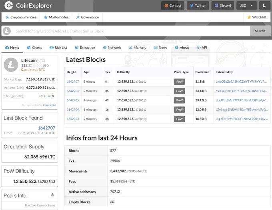Click the Markets line-chart icon
The image size is (272, 210).
pyautogui.click(x=130, y=48)
